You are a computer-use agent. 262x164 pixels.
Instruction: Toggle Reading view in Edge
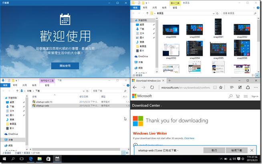[215, 88]
